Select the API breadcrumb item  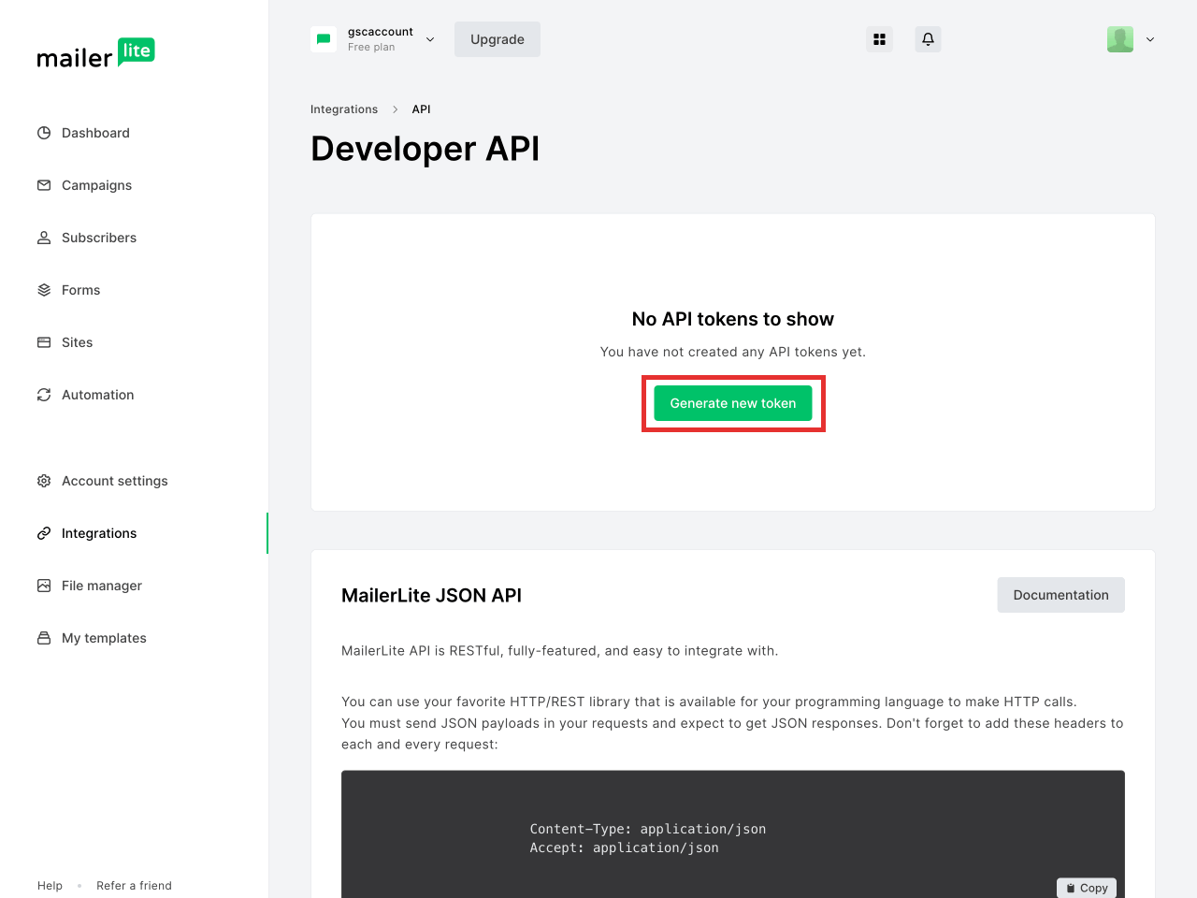pos(421,109)
